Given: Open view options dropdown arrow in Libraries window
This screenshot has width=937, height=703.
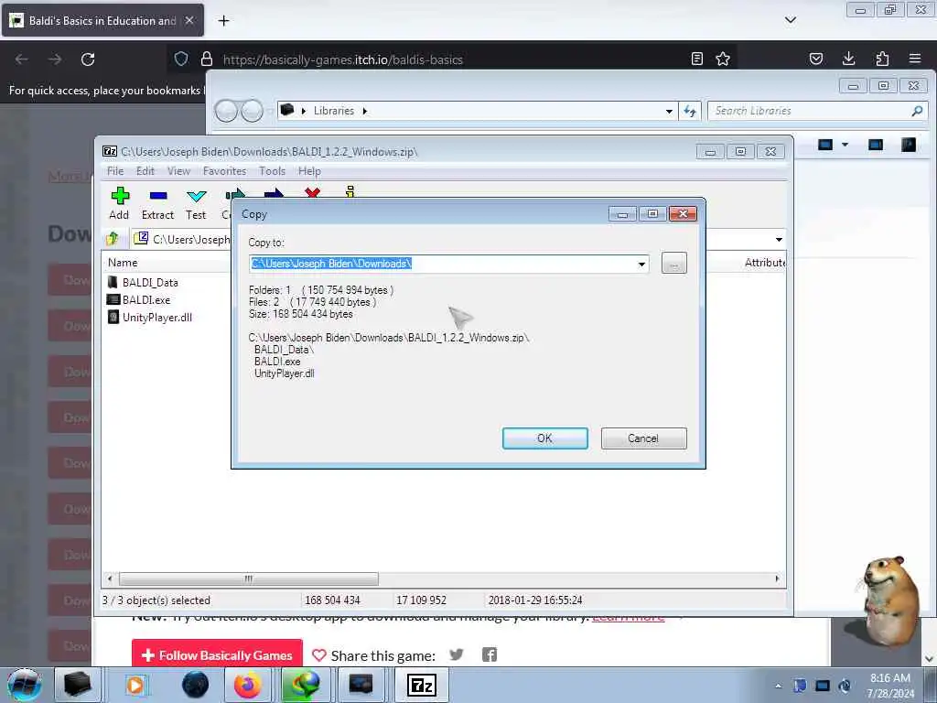Looking at the screenshot, I should point(845,145).
